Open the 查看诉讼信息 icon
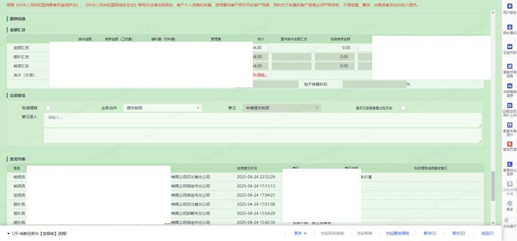517x241 pixels. coord(510,164)
